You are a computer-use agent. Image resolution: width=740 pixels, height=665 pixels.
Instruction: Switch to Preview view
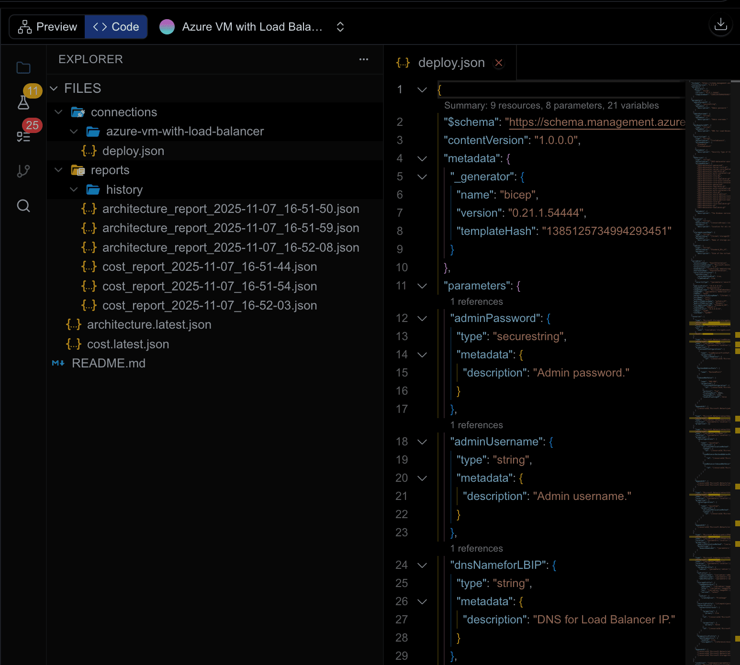pyautogui.click(x=47, y=27)
